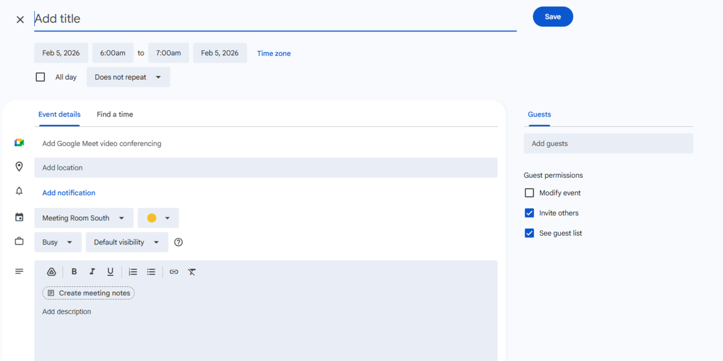
Task: Open the Time zone link
Action: pyautogui.click(x=274, y=53)
